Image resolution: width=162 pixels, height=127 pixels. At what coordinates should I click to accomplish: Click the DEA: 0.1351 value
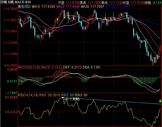[x=92, y=67]
